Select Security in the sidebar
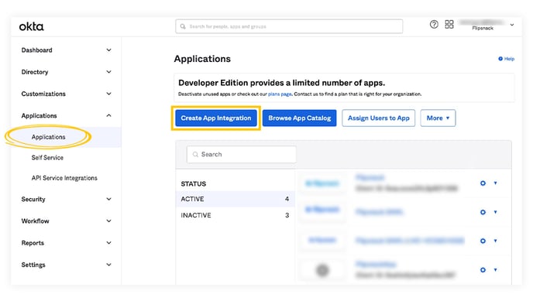 click(x=33, y=199)
